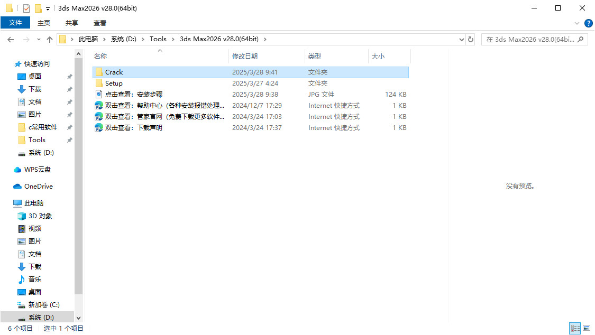The width and height of the screenshot is (595, 335).
Task: Open 3D 对象 under 此电脑
Action: pos(40,216)
